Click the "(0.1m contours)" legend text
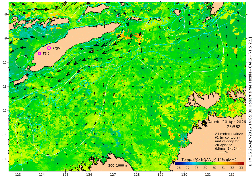This screenshot has width=252, height=180. [227, 137]
